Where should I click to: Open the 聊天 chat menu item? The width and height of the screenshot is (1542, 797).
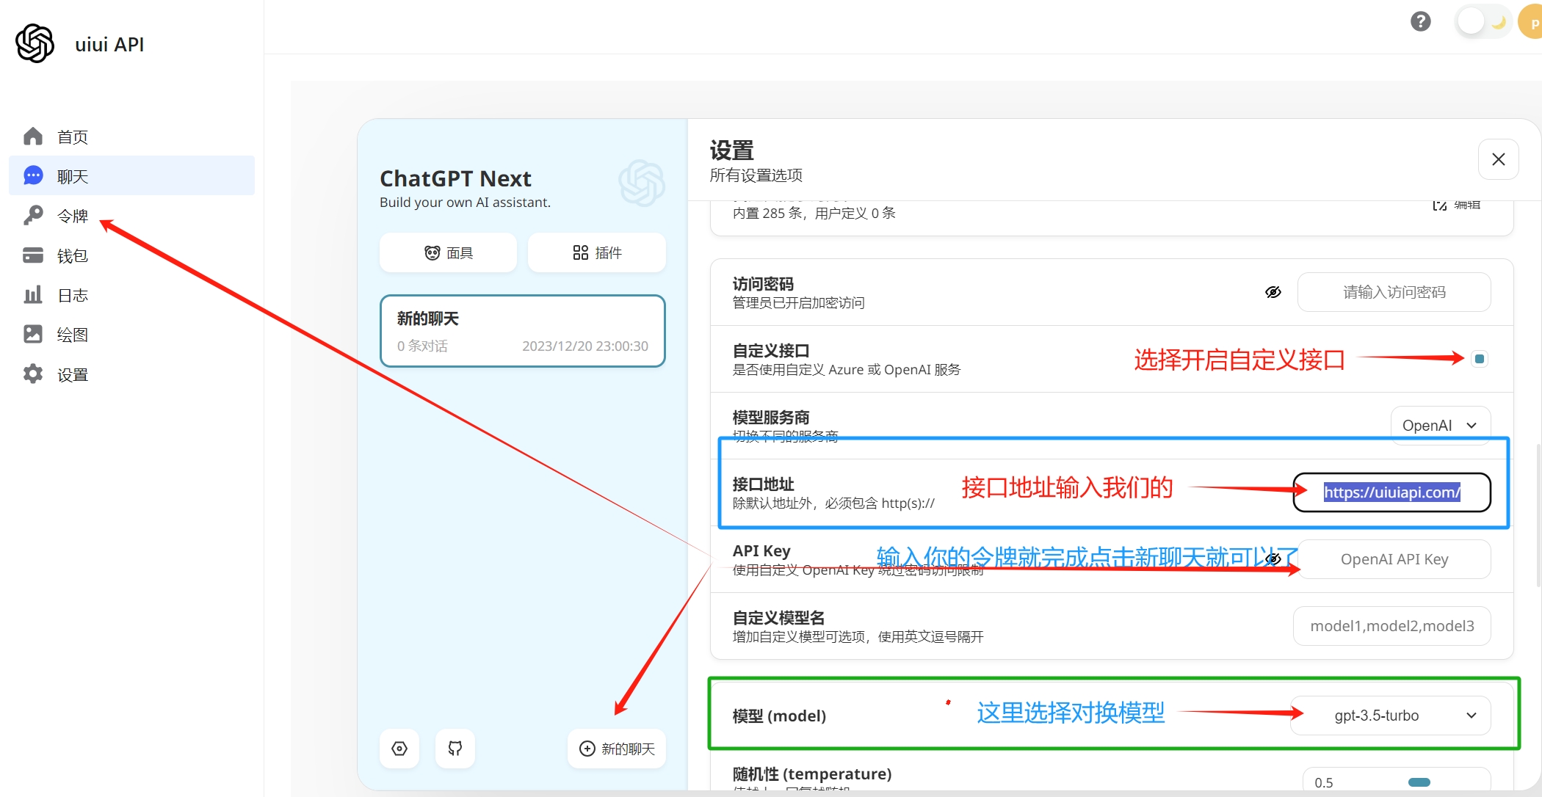point(131,176)
